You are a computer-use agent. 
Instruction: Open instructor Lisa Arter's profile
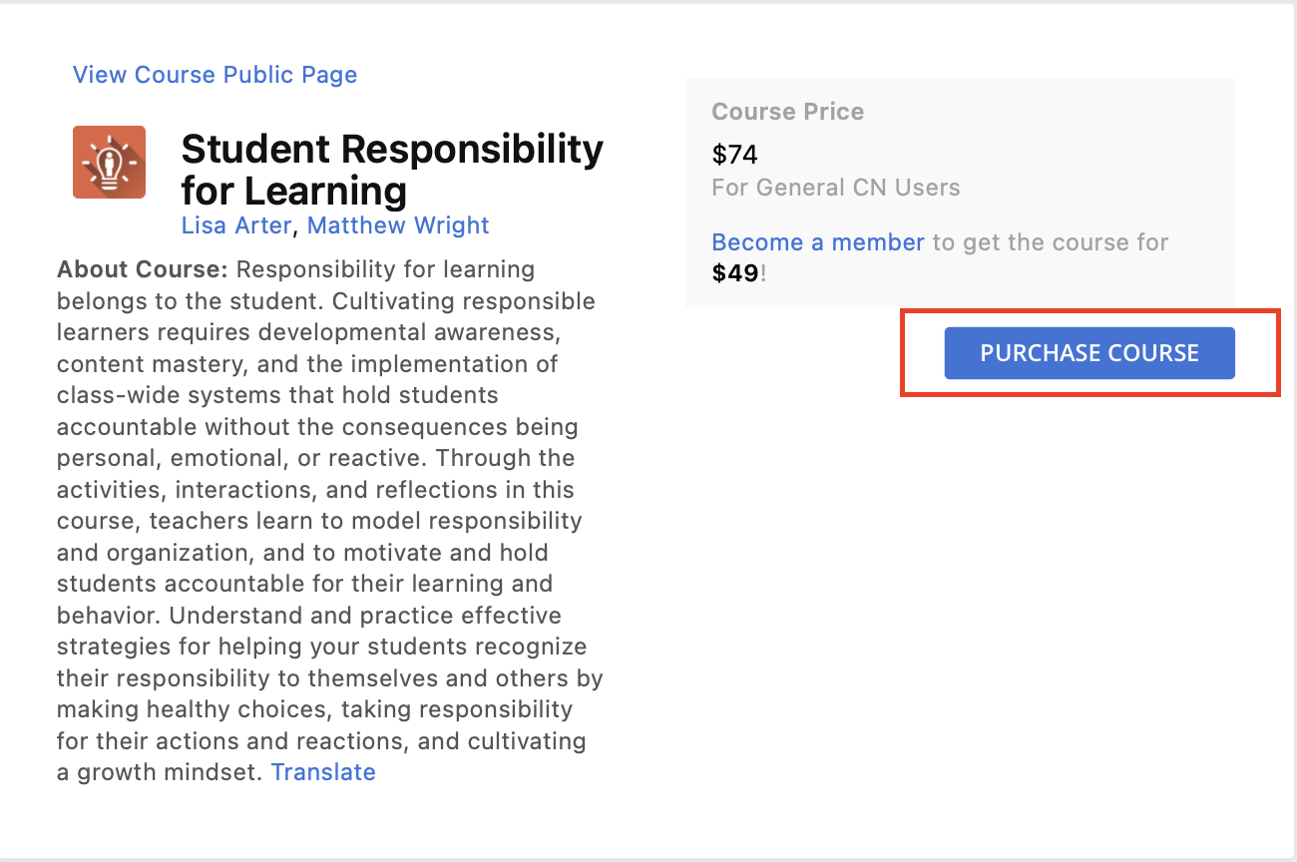tap(235, 225)
